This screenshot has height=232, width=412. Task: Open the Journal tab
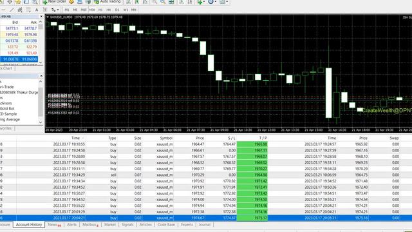[x=205, y=225]
